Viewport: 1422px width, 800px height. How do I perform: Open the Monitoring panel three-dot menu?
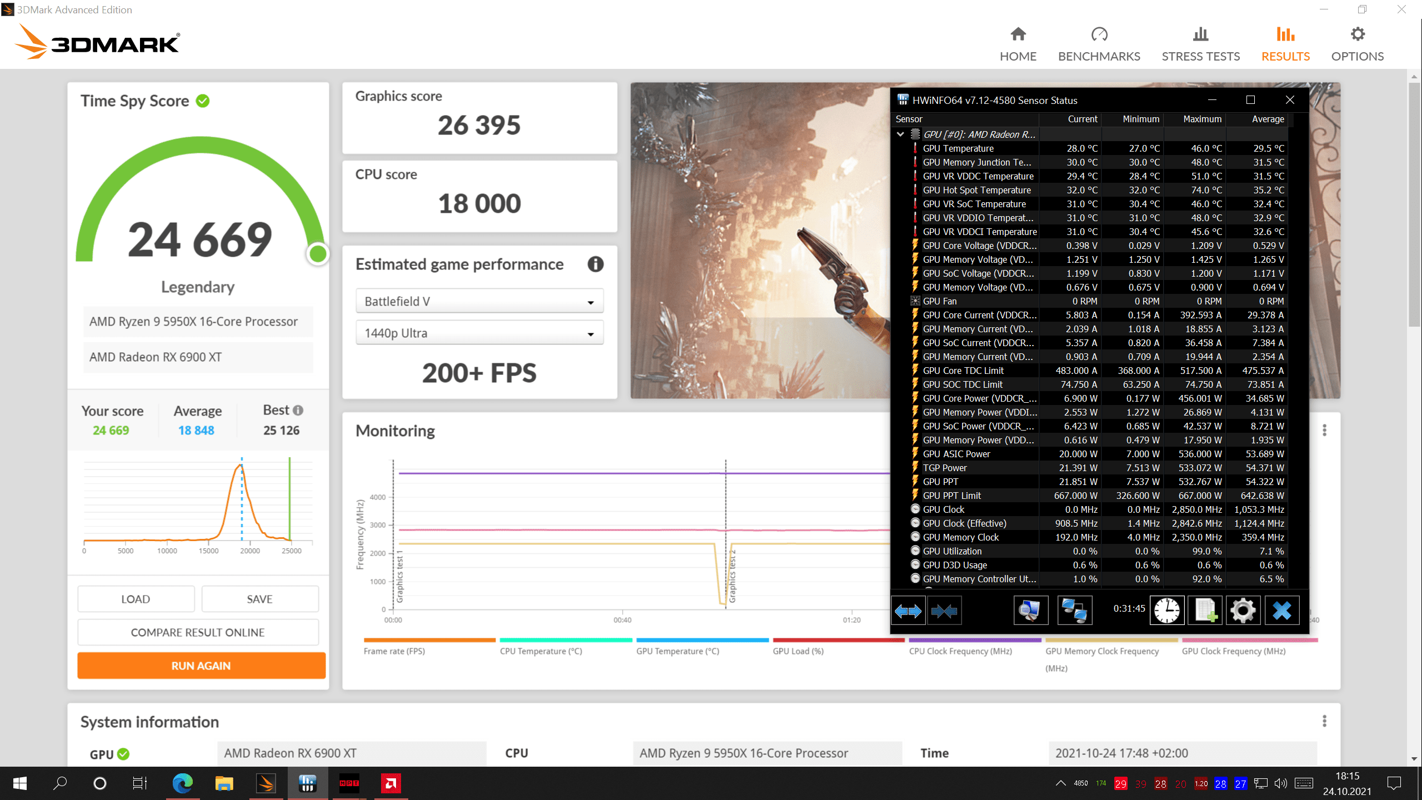[x=1324, y=430]
